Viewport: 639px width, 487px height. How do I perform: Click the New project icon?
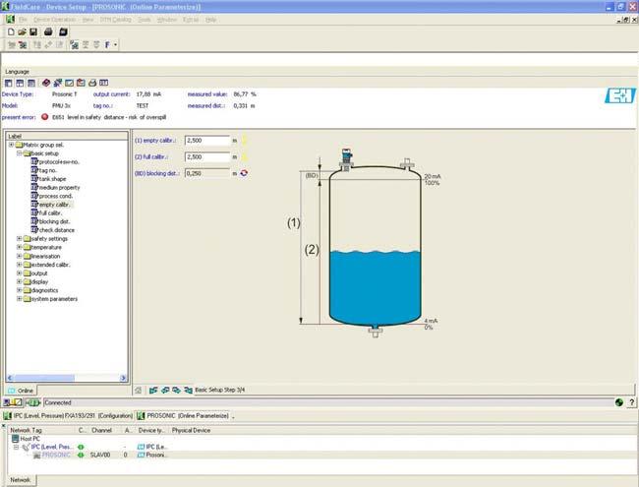(11, 31)
